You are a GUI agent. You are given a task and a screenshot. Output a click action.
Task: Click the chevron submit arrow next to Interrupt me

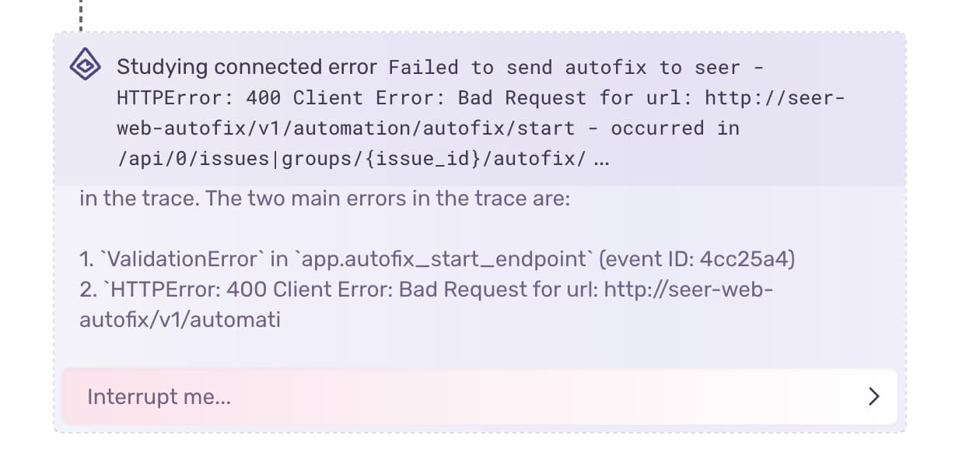[x=873, y=396]
